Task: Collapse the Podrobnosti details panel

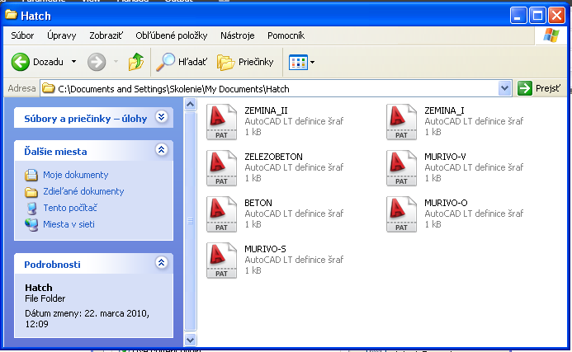Action: pyautogui.click(x=162, y=264)
